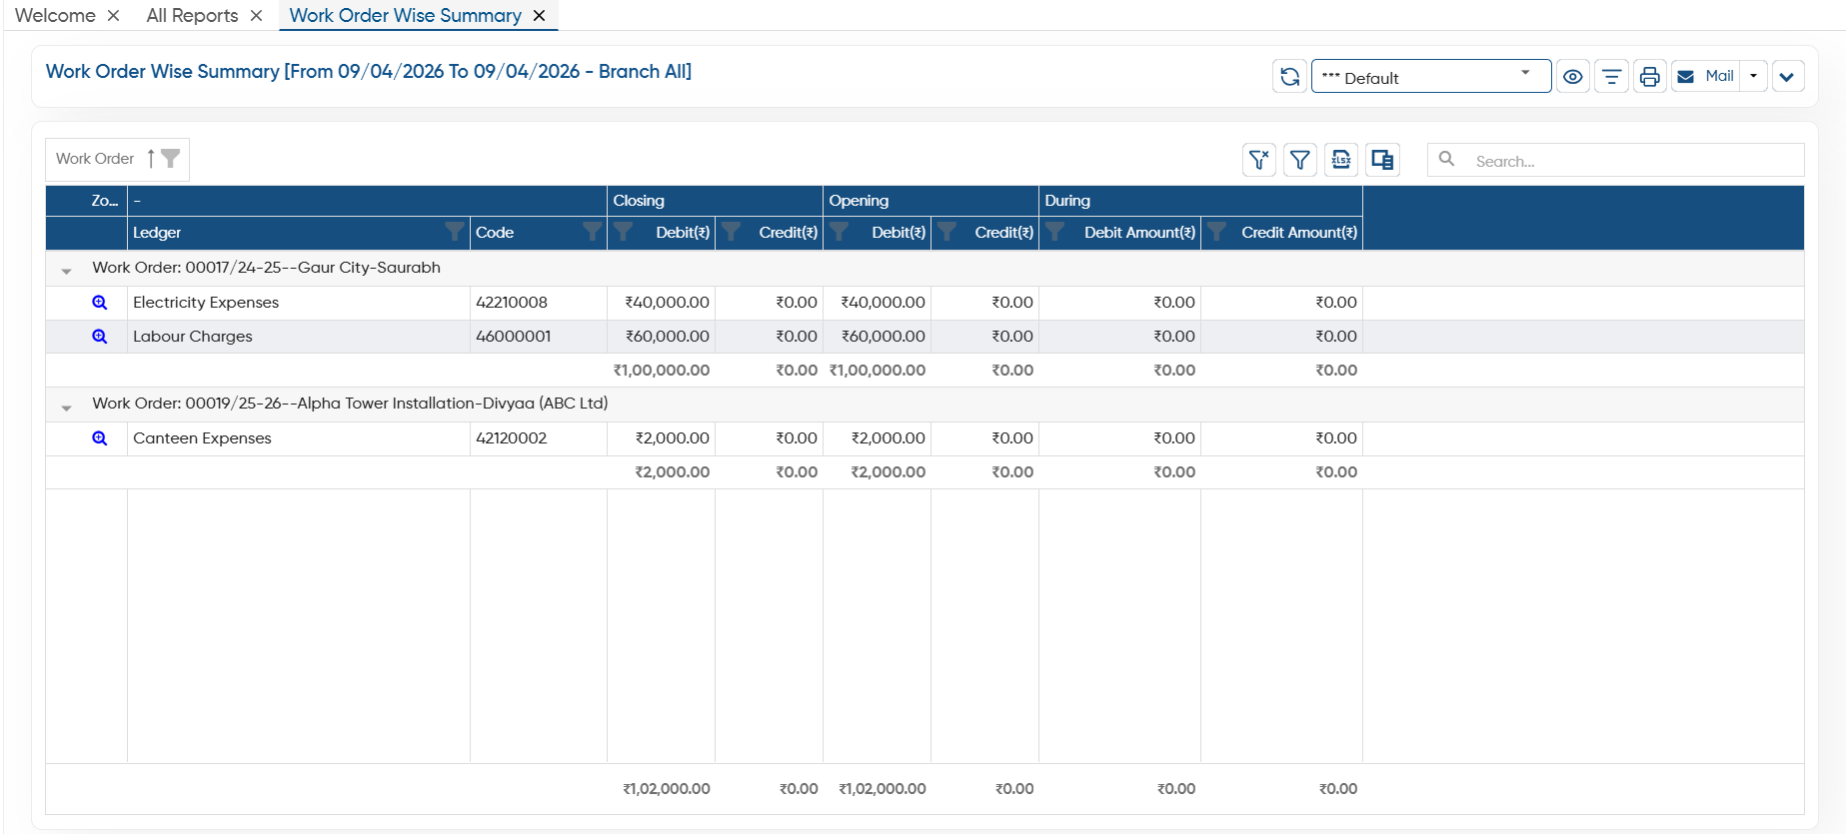Click the clear filter icon
Image resolution: width=1846 pixels, height=834 pixels.
pos(1258,160)
